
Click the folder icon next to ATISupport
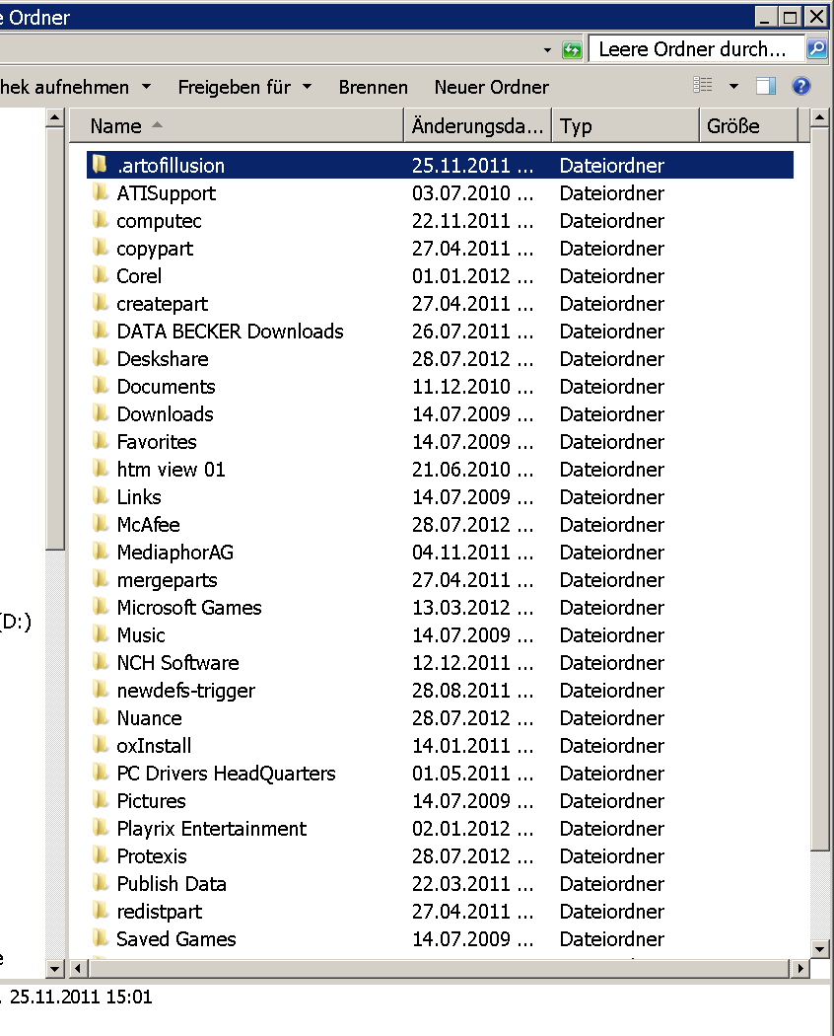point(100,192)
